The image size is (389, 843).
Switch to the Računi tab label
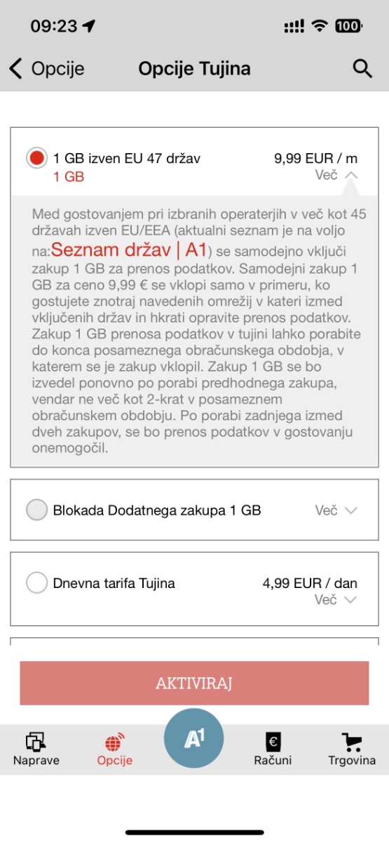tap(273, 760)
